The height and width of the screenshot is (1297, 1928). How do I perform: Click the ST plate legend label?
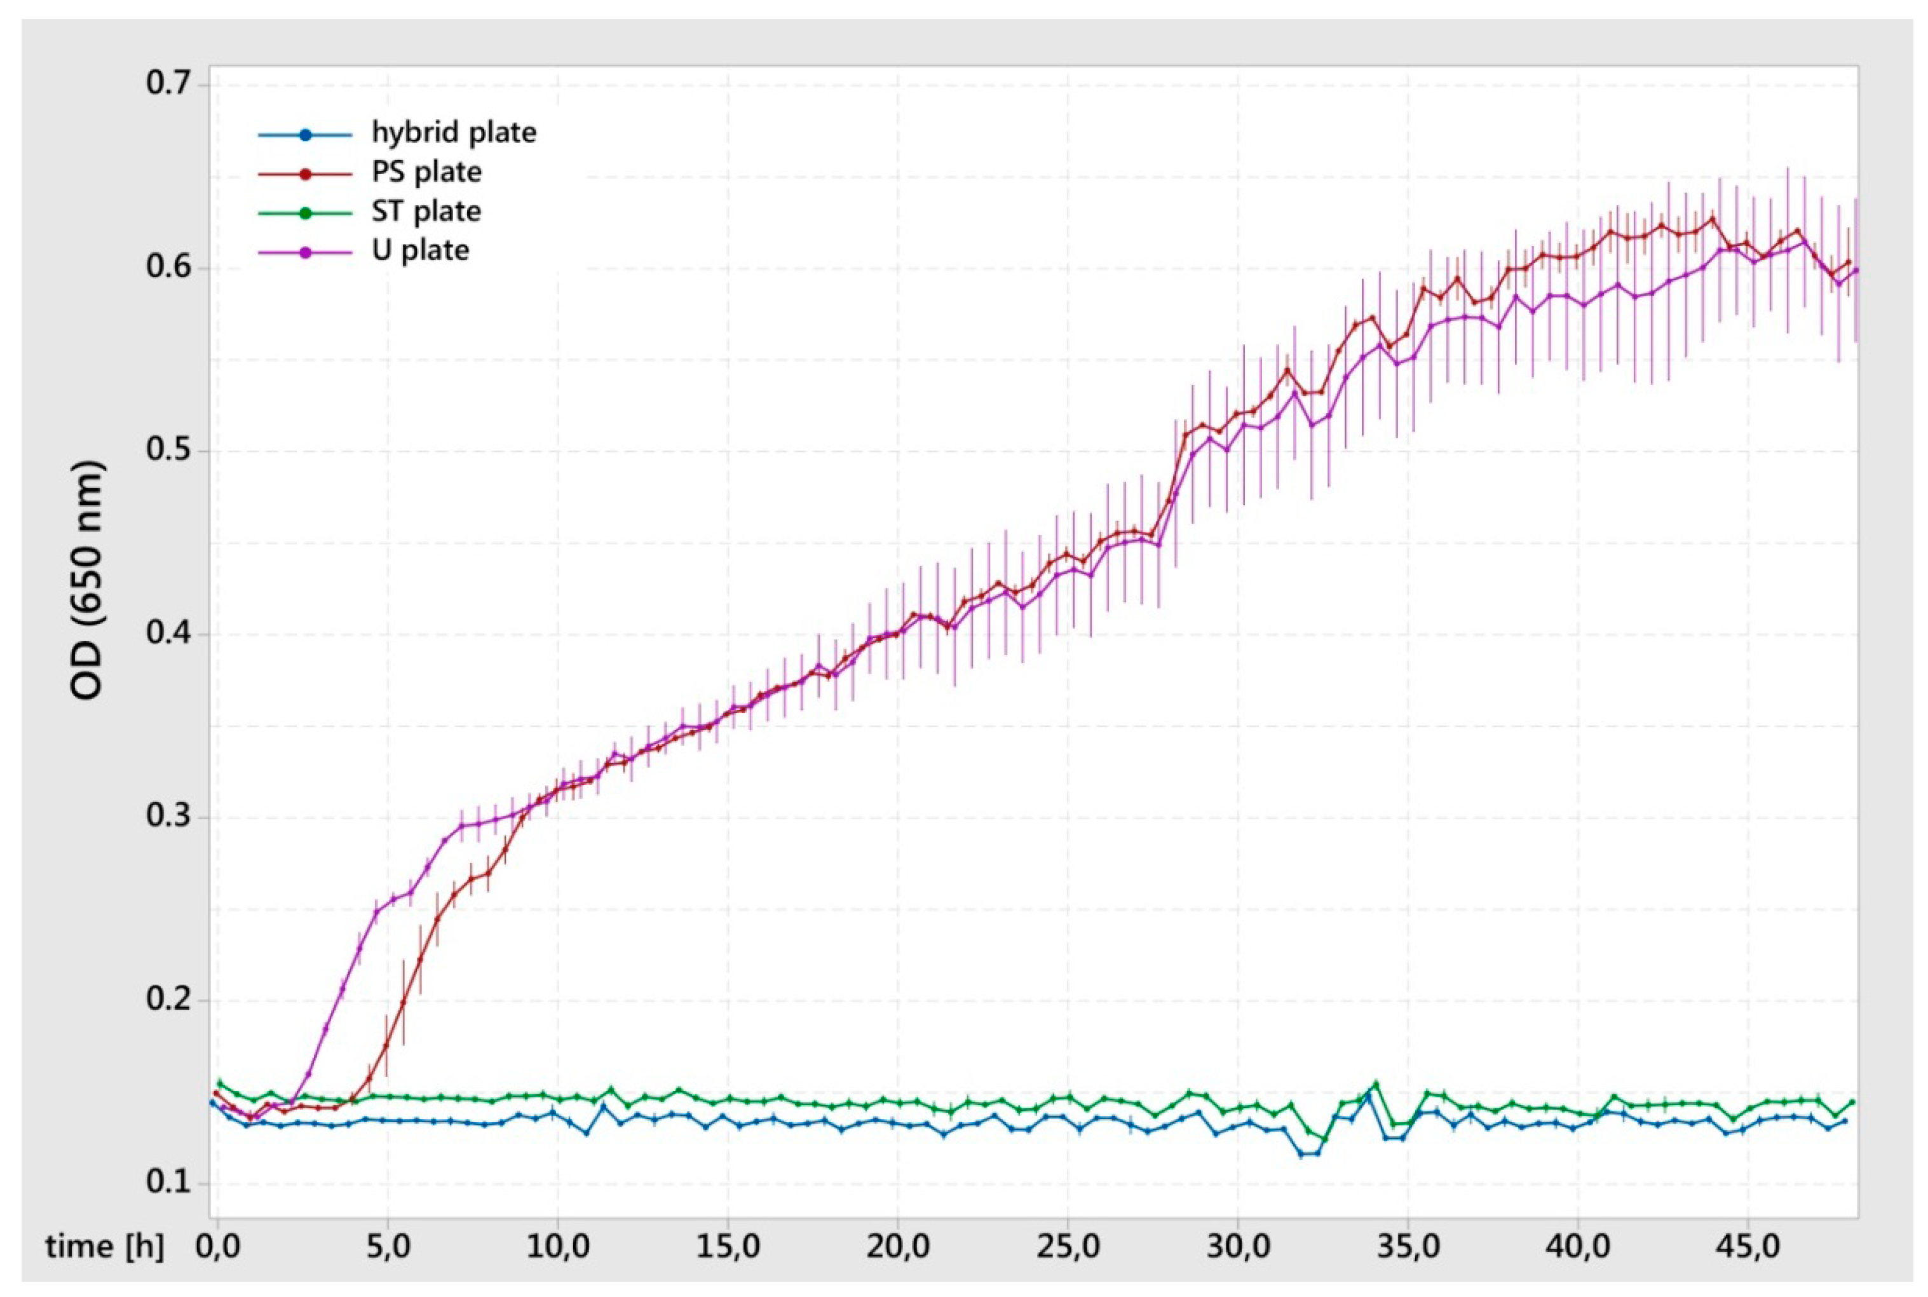point(426,212)
